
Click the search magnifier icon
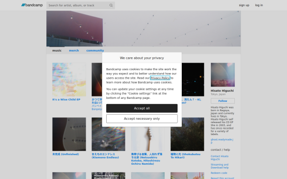[x=111, y=5]
